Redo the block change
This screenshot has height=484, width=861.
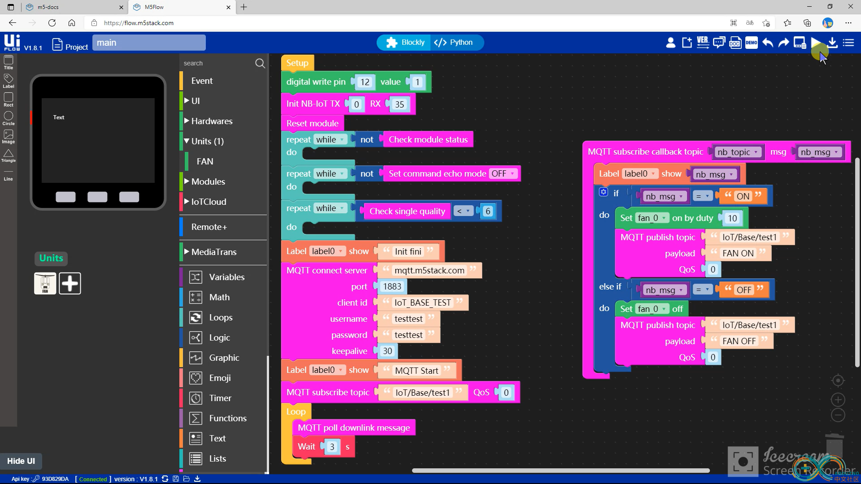pyautogui.click(x=783, y=43)
